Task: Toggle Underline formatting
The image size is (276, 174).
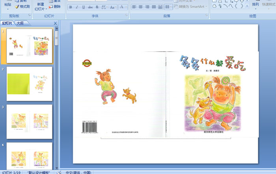Action: (x=84, y=7)
